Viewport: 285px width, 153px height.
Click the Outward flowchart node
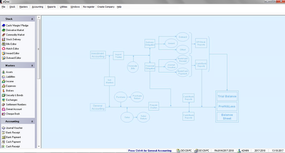click(183, 37)
